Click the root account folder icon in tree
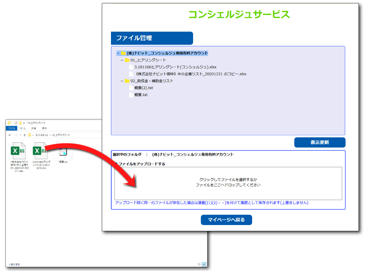 [x=123, y=53]
